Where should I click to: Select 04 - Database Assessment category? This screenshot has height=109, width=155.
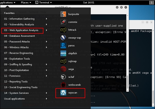pyautogui.click(x=19, y=36)
